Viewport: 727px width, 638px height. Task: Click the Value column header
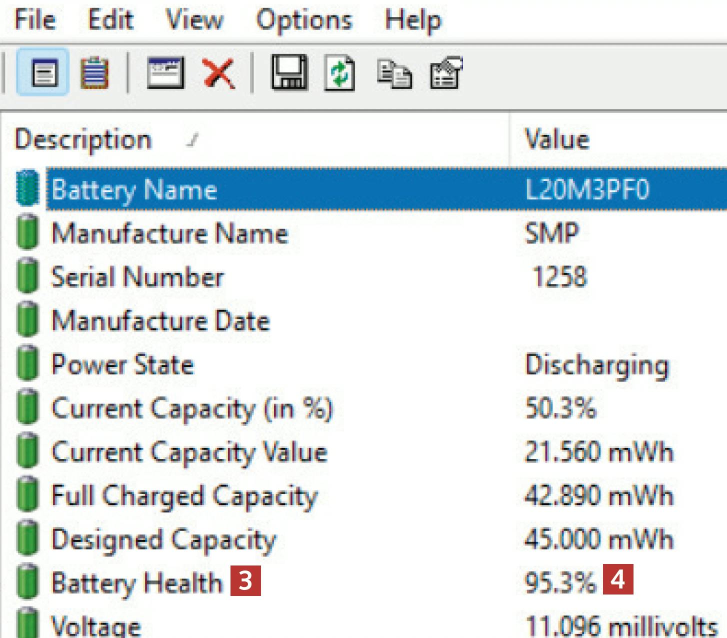coord(557,139)
